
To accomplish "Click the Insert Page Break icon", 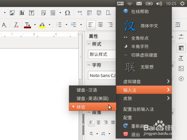I will 43,13.
